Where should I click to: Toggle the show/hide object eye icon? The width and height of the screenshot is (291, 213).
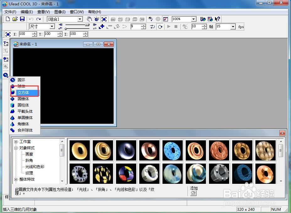[x=151, y=19]
